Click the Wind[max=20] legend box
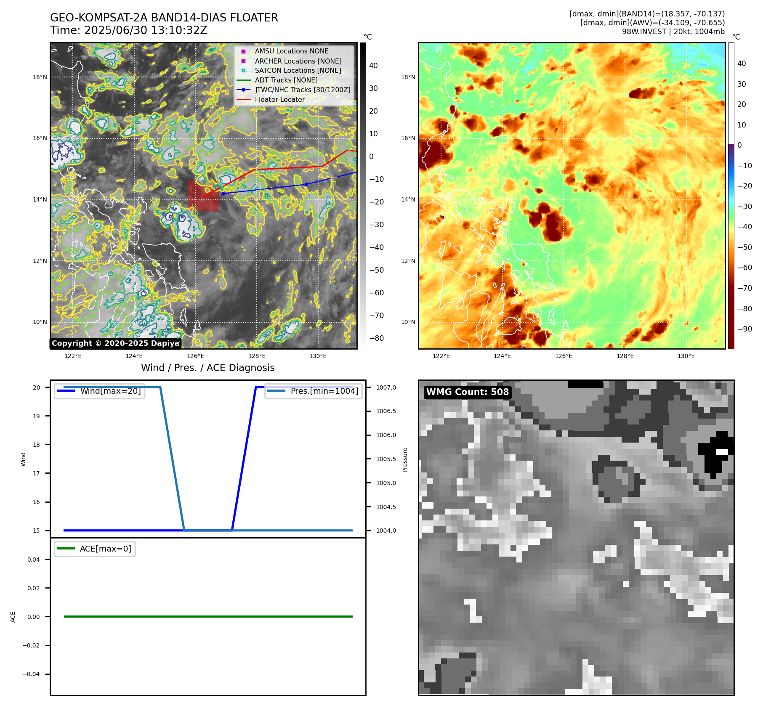Screen dimensions: 763x711 [x=100, y=391]
